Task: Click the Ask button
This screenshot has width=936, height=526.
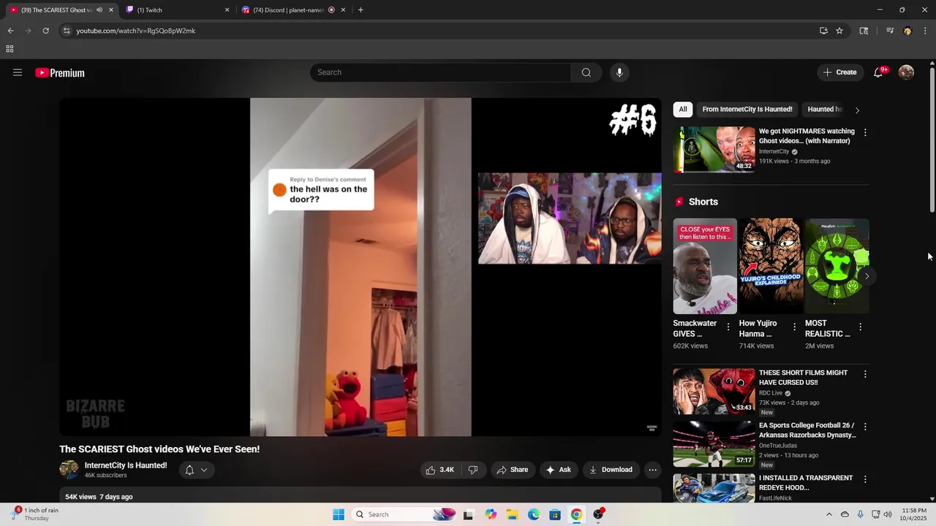Action: pyautogui.click(x=558, y=470)
